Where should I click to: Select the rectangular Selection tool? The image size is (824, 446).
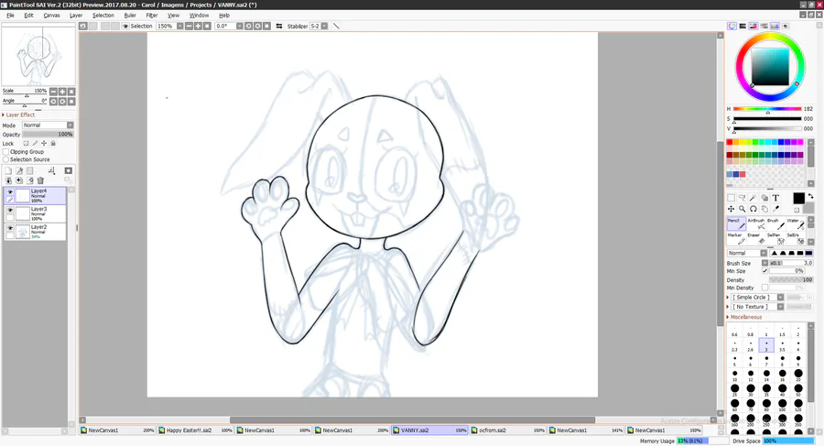[731, 198]
